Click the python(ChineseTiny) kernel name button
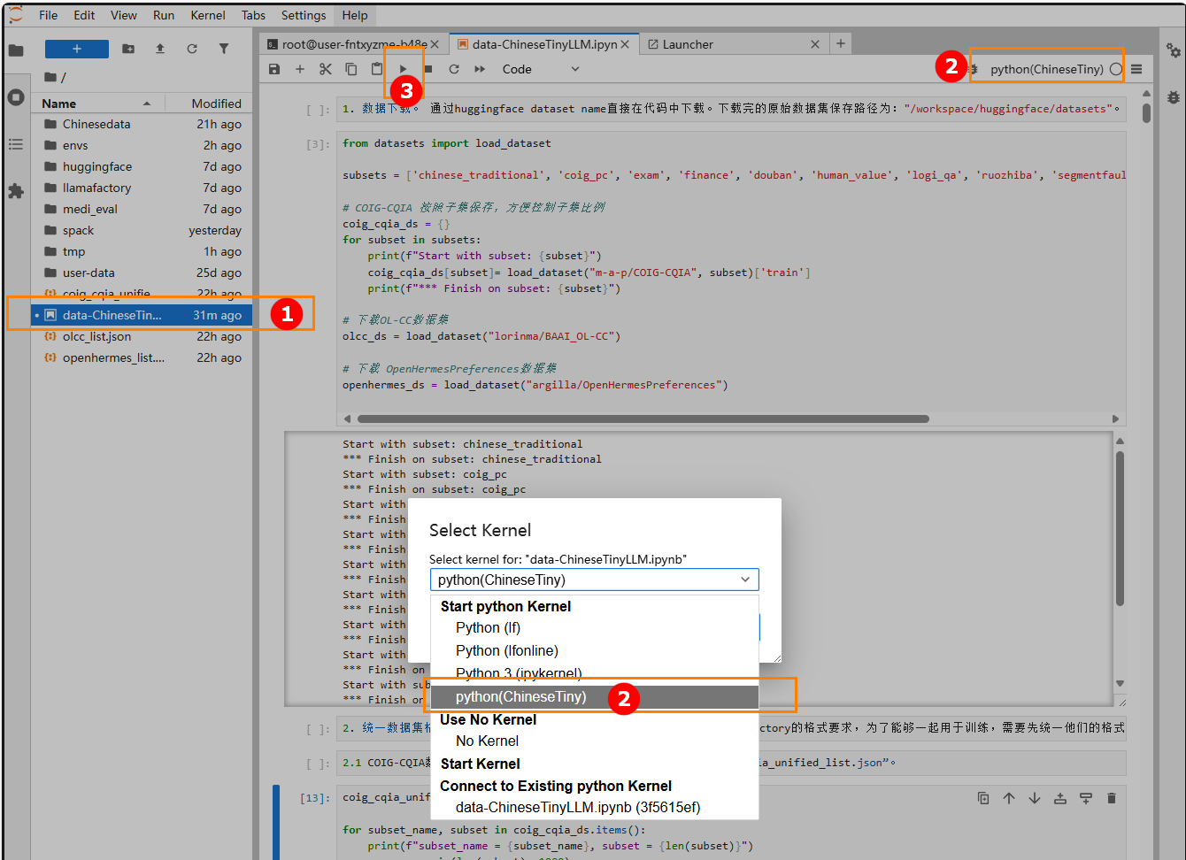This screenshot has height=860, width=1186. click(x=1046, y=69)
